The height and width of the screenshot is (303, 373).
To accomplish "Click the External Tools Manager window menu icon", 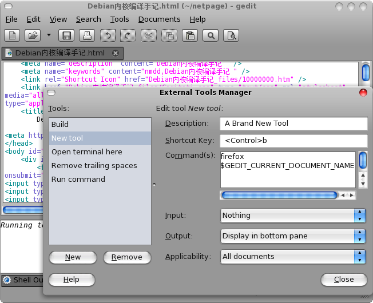I will [x=51, y=93].
